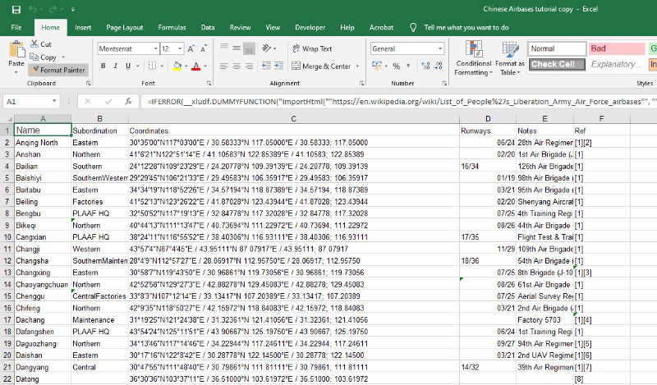Screen dimensions: 657x385
Task: Click the formula bar IFERROR formula
Action: click(x=400, y=102)
